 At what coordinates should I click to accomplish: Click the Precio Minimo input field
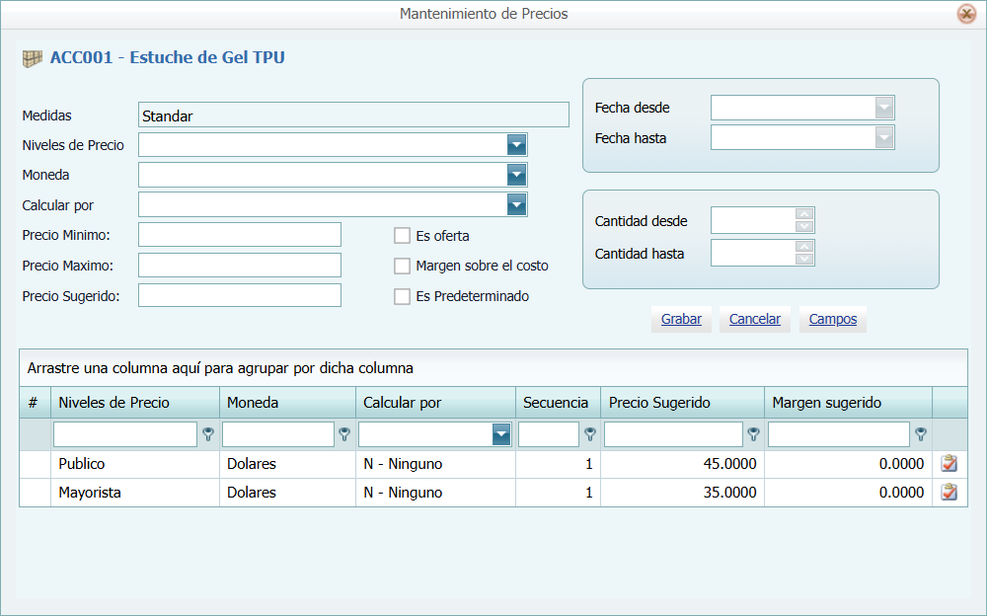click(x=240, y=235)
